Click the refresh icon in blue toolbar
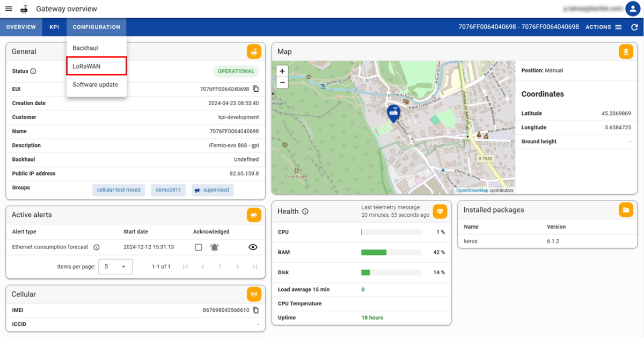Image resolution: width=644 pixels, height=337 pixels. coord(634,27)
